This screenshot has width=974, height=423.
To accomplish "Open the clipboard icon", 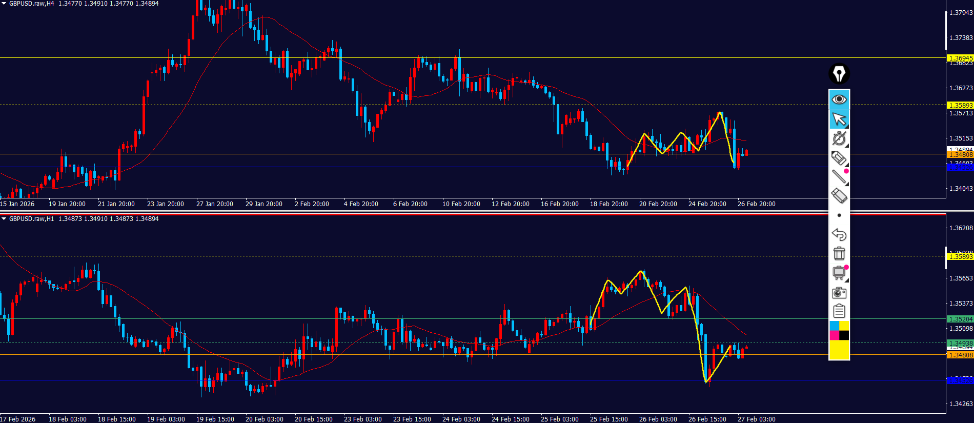I will tap(839, 311).
